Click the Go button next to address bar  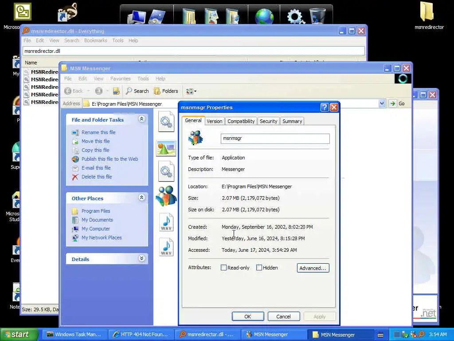[x=397, y=103]
